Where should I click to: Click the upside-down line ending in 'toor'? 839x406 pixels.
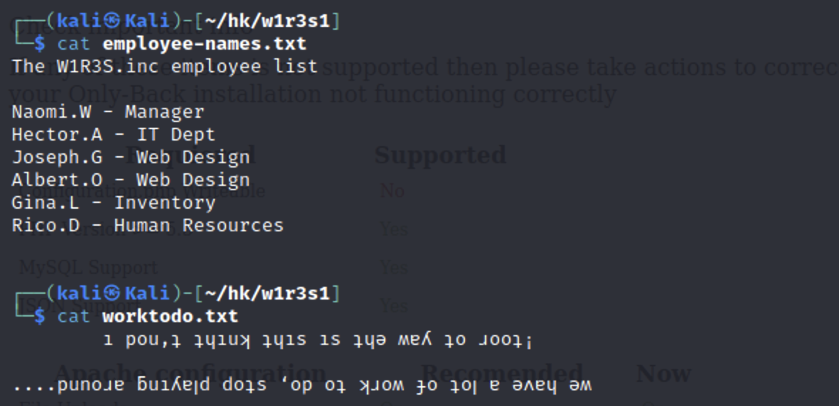pos(317,341)
